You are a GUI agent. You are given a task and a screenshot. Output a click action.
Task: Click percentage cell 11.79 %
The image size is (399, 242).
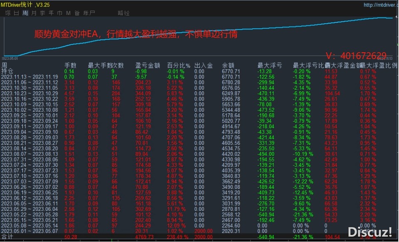pos(176,209)
